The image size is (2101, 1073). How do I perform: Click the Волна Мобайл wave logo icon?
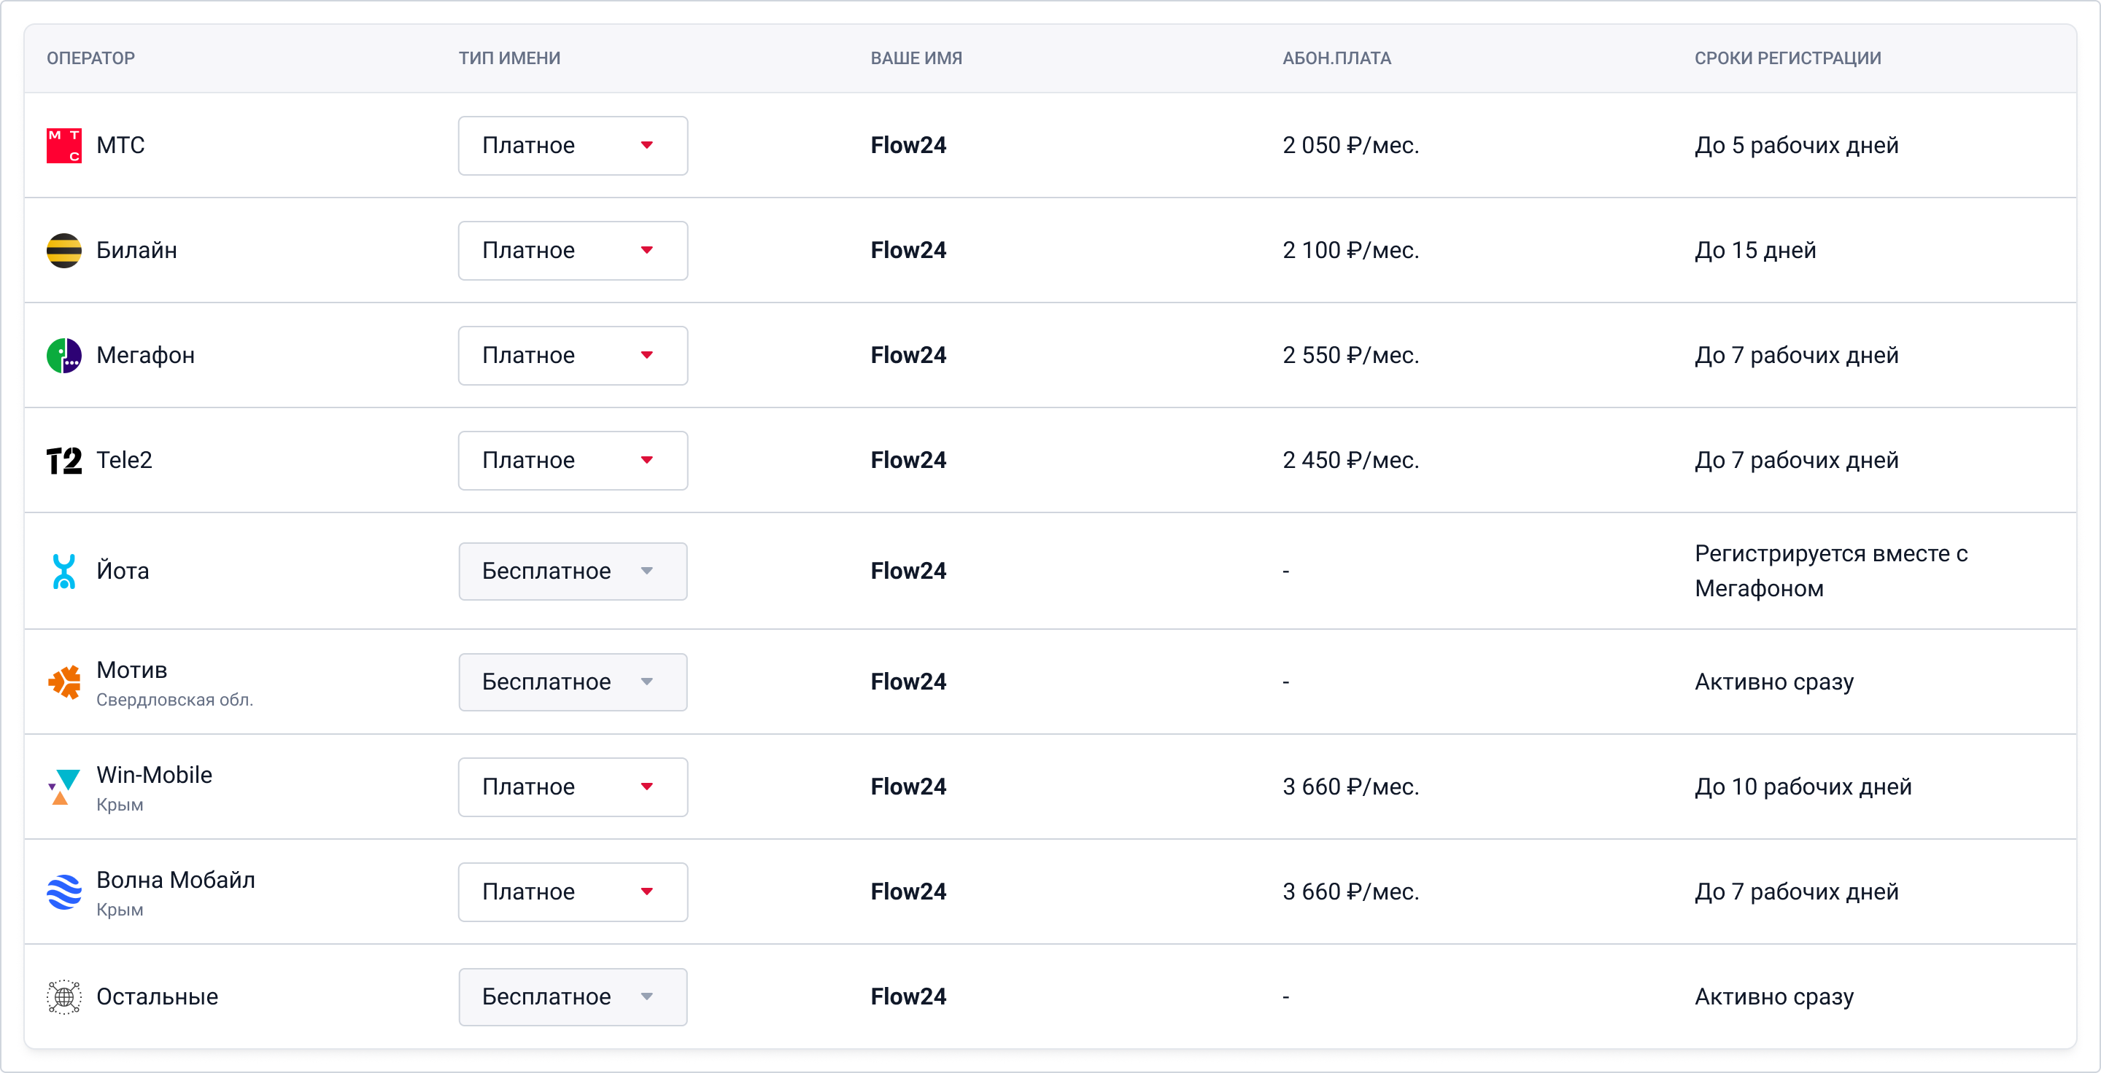63,892
